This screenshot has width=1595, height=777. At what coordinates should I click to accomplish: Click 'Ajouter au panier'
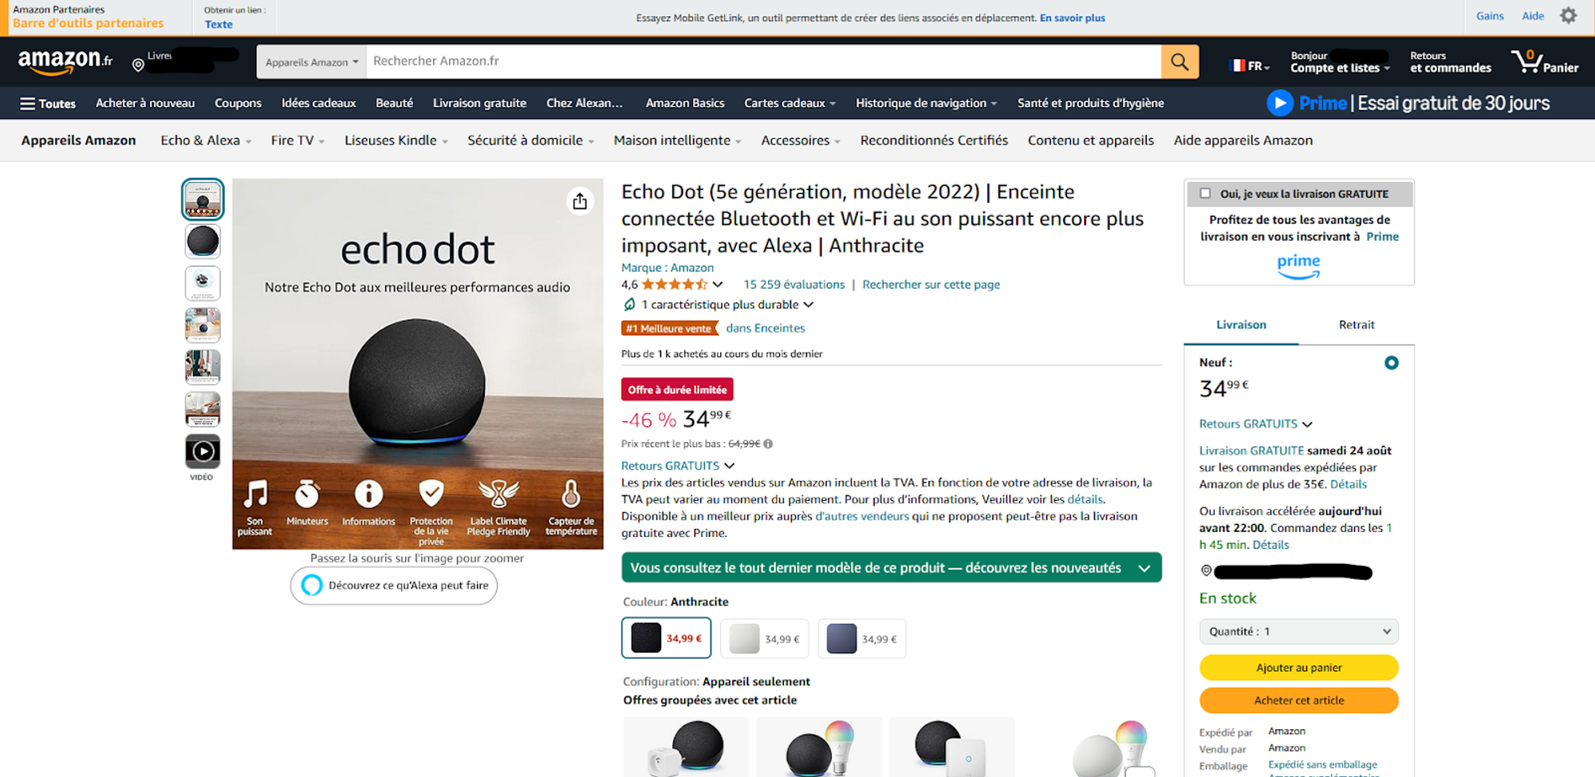[x=1298, y=668]
